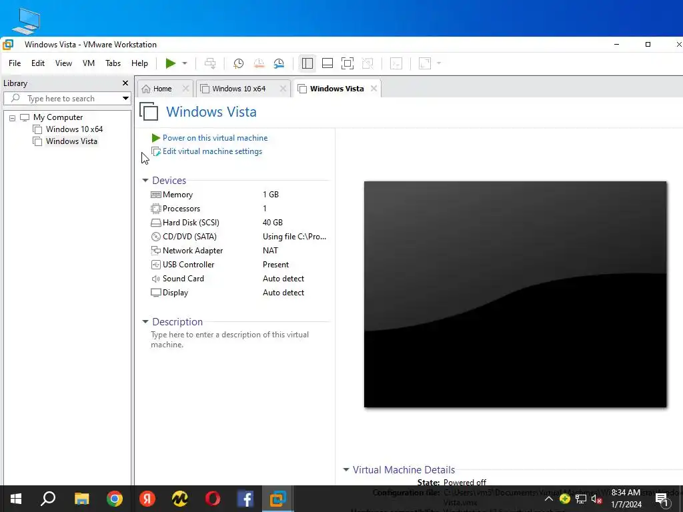Click the description text field
This screenshot has width=683, height=512.
point(230,339)
